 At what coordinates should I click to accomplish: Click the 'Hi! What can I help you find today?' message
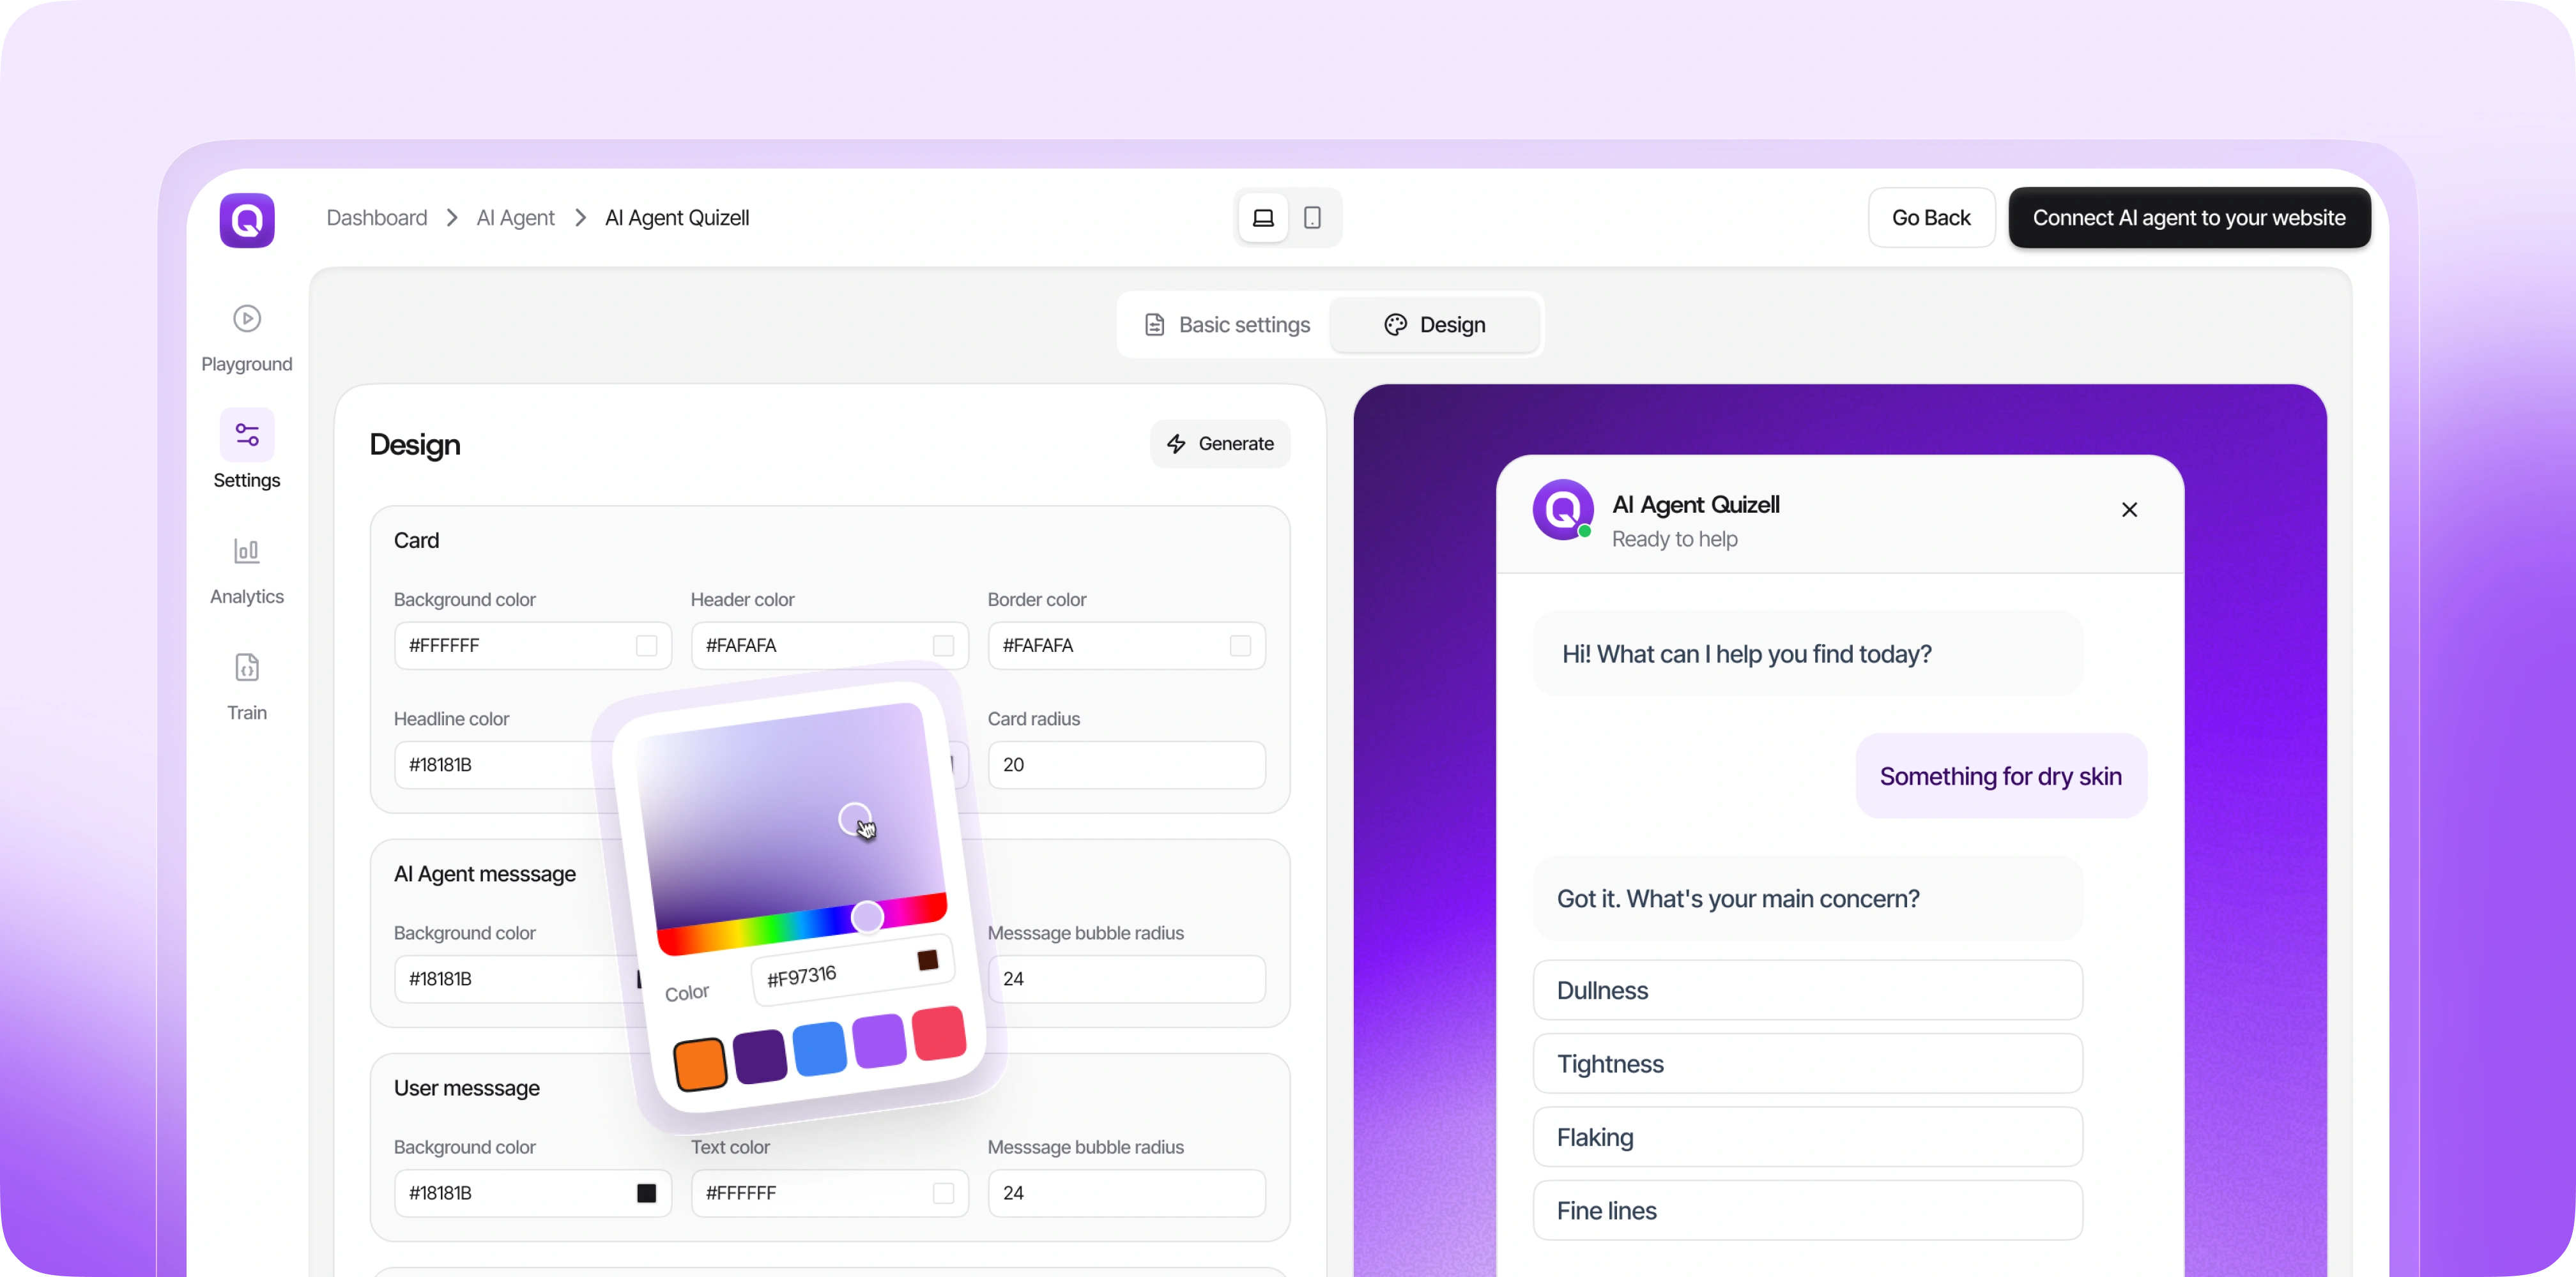[1808, 653]
